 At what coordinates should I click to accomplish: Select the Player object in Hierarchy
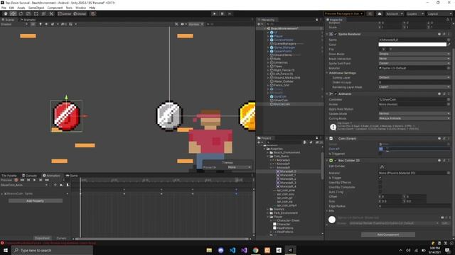(278, 36)
